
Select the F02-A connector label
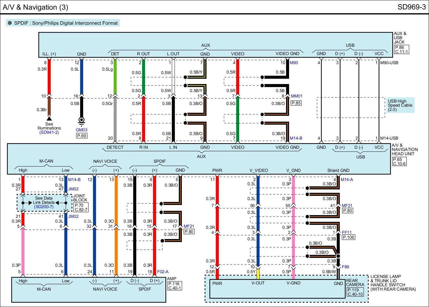[163, 272]
